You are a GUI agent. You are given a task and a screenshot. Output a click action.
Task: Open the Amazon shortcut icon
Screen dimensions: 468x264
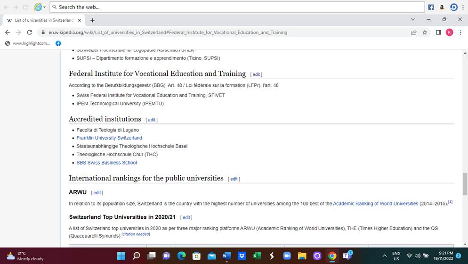click(x=442, y=7)
